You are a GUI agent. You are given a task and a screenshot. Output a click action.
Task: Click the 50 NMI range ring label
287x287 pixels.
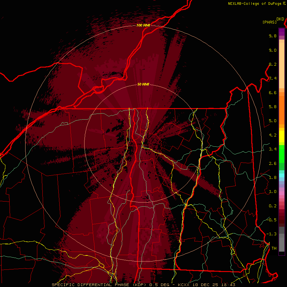(x=143, y=84)
